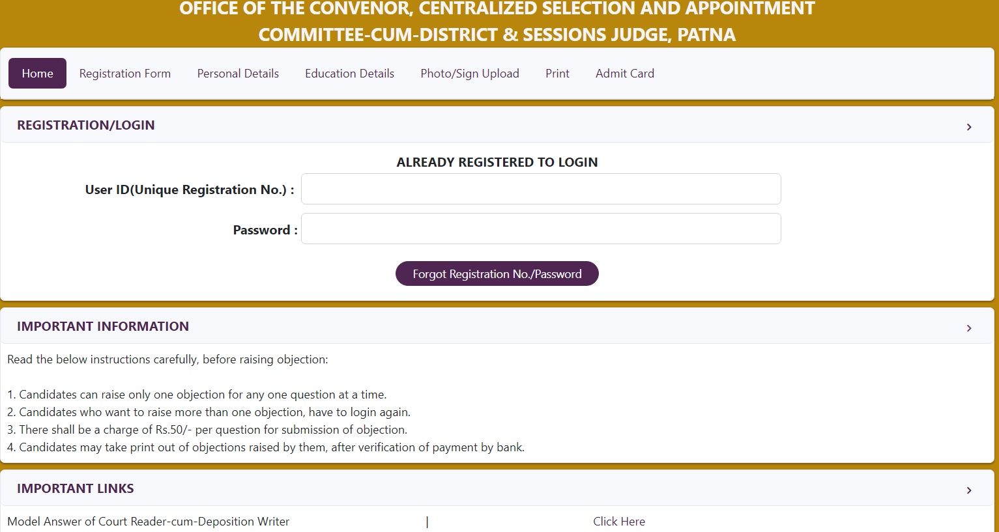Open the Print menu item
Screen dimensions: 999x532
click(557, 74)
